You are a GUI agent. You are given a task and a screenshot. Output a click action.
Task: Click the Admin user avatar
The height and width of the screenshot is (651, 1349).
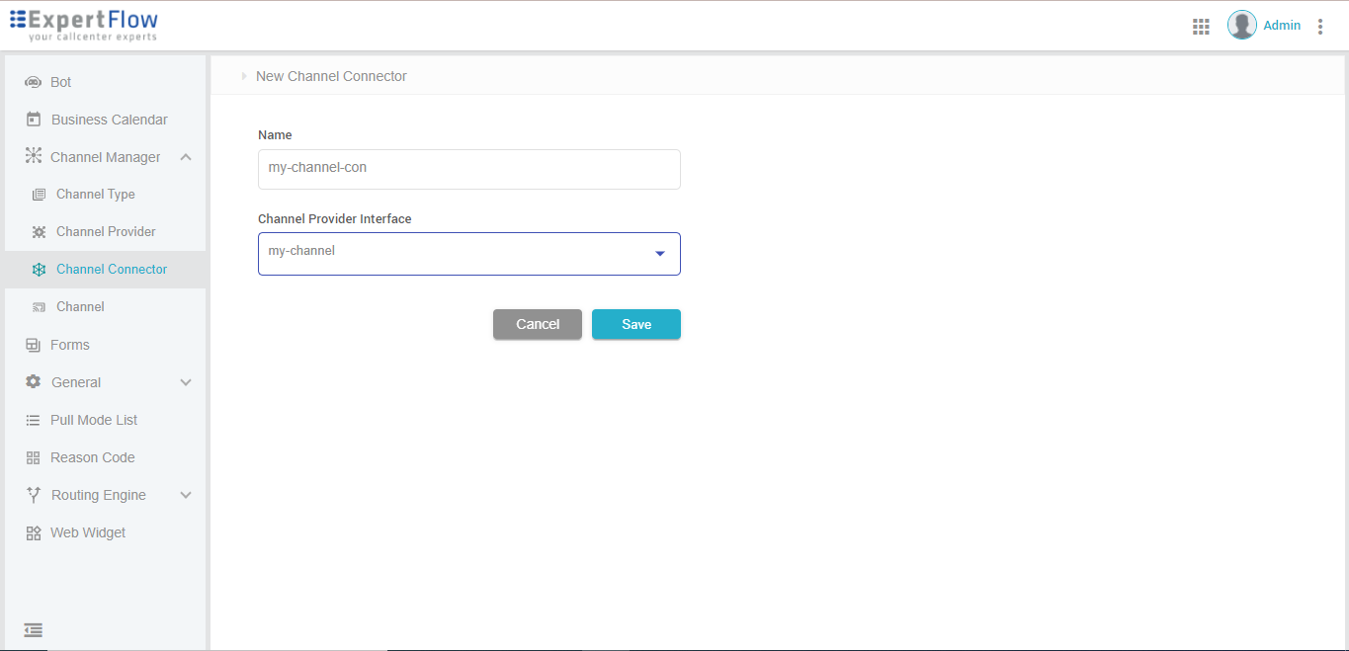(x=1241, y=26)
